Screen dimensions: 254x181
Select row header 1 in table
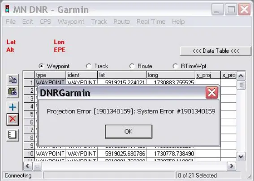tap(29, 82)
